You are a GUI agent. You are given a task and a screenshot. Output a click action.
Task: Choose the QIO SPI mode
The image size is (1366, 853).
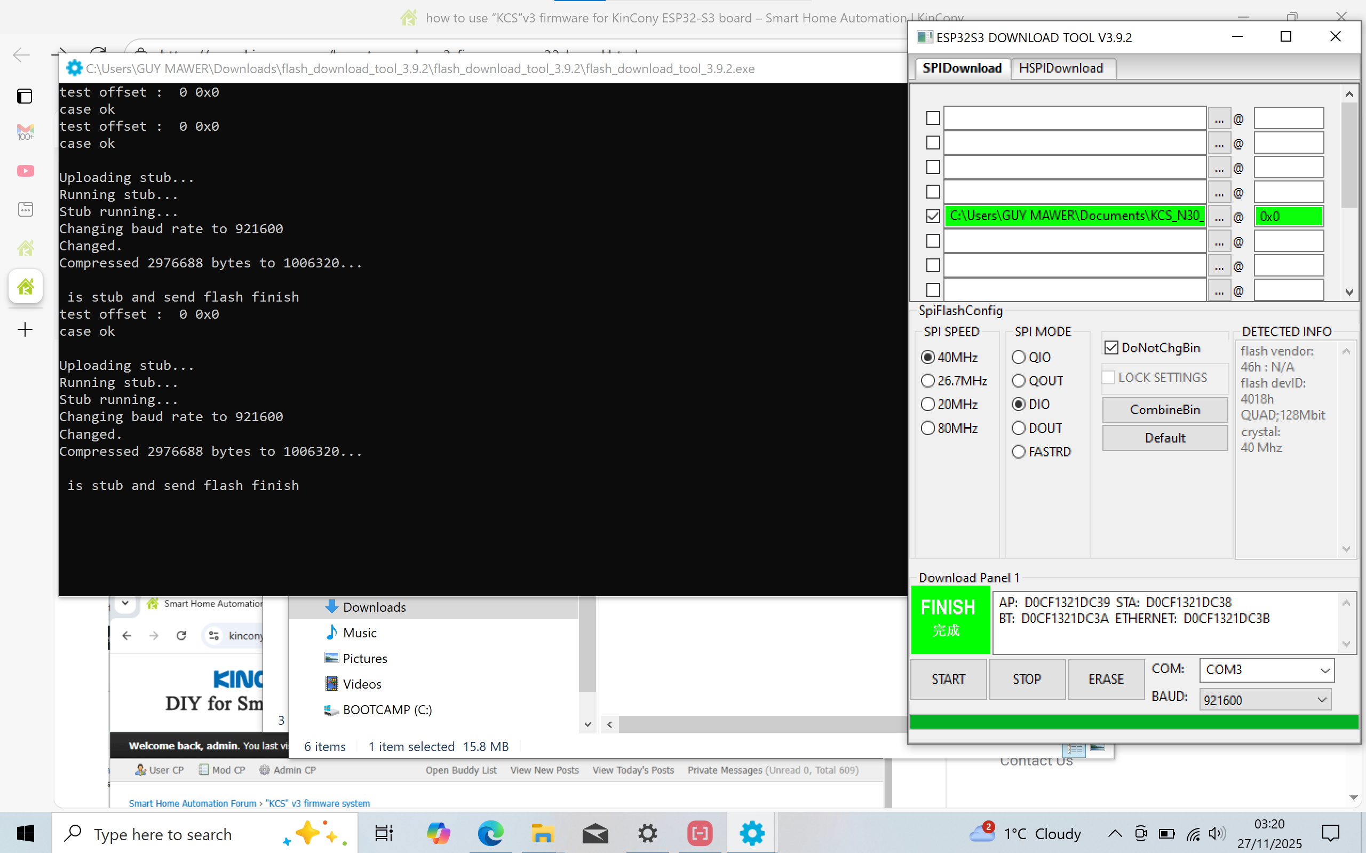pyautogui.click(x=1018, y=357)
